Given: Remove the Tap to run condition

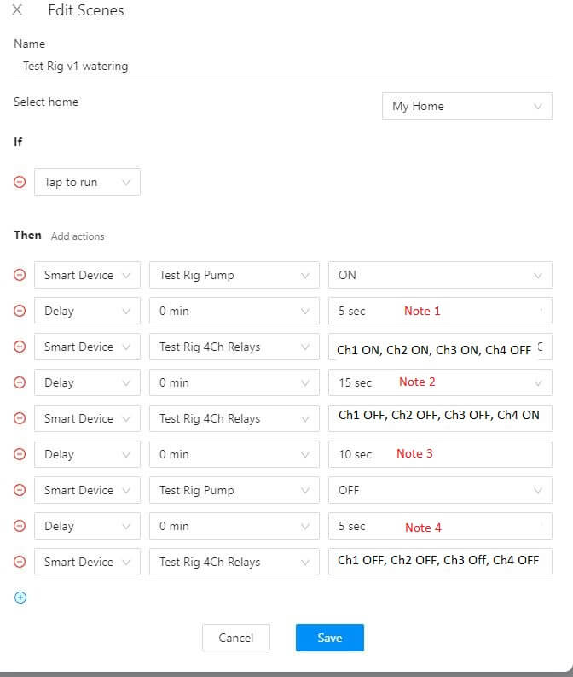Looking at the screenshot, I should click(20, 182).
